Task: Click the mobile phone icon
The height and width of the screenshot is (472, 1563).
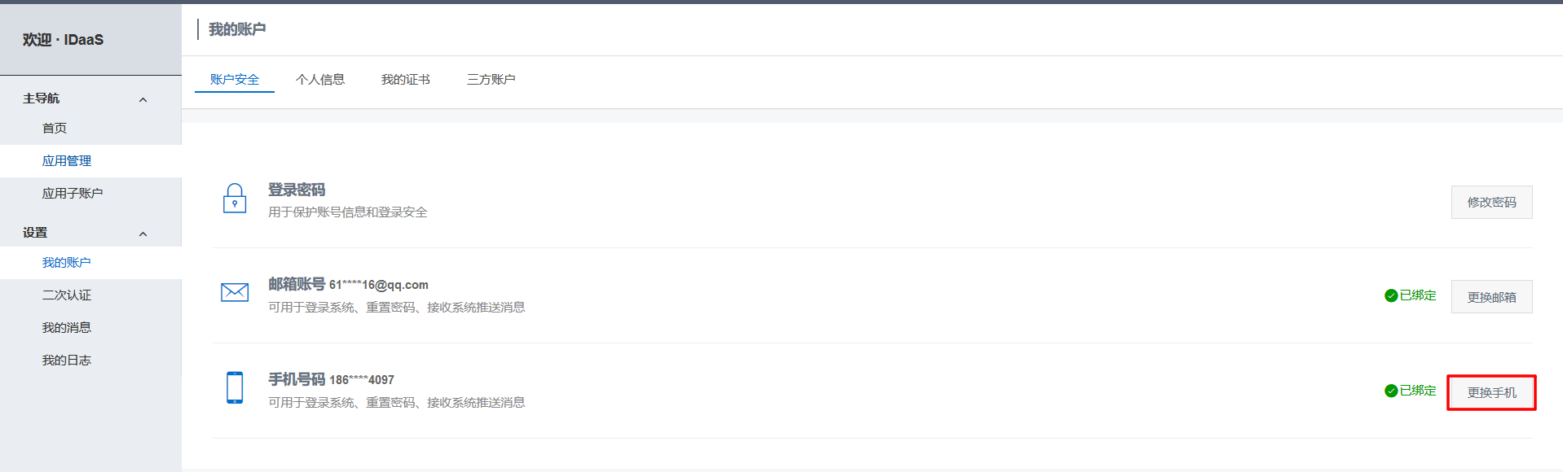Action: pos(235,387)
